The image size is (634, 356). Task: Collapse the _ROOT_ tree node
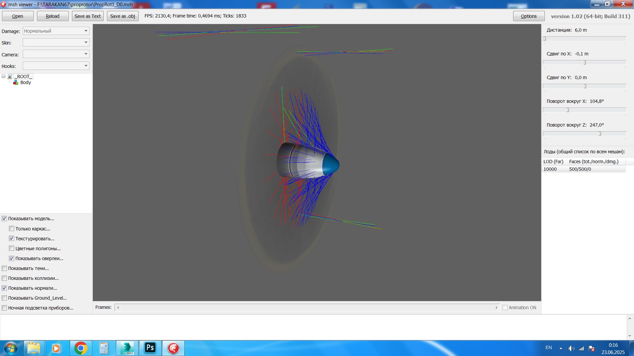click(4, 76)
